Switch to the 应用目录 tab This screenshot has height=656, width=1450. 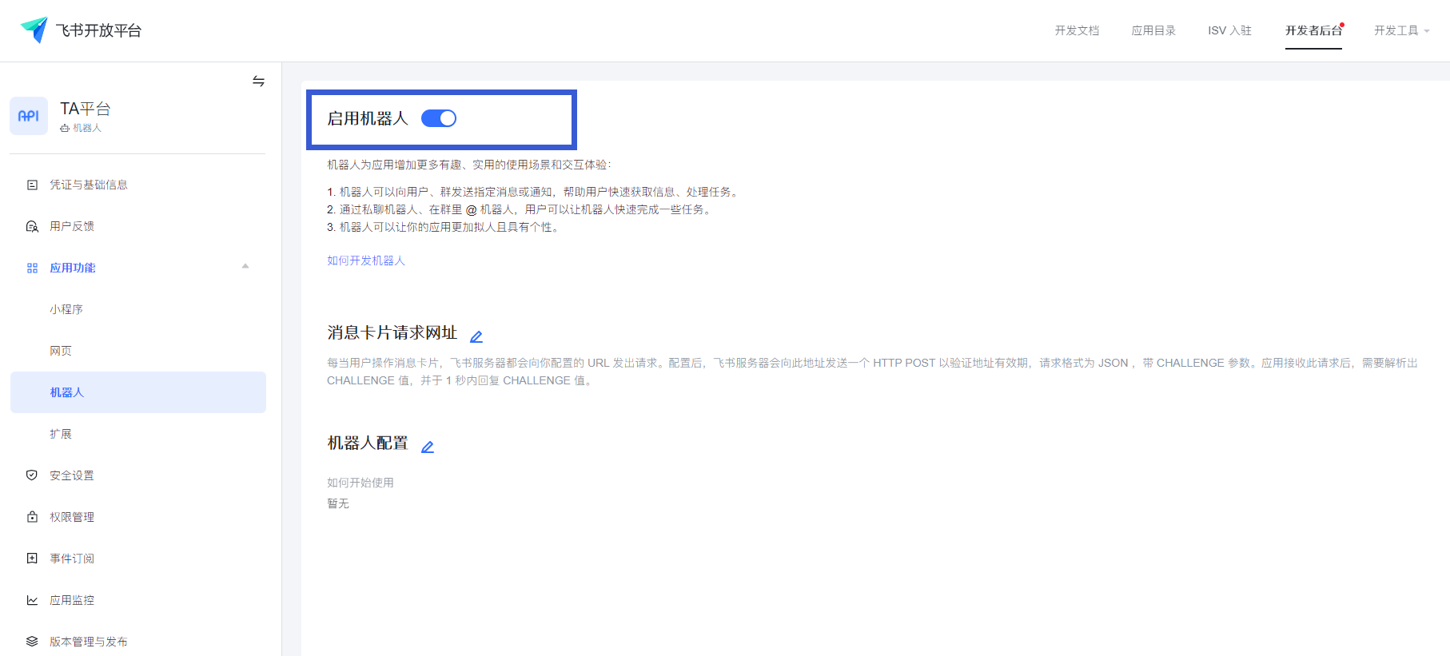pos(1153,30)
